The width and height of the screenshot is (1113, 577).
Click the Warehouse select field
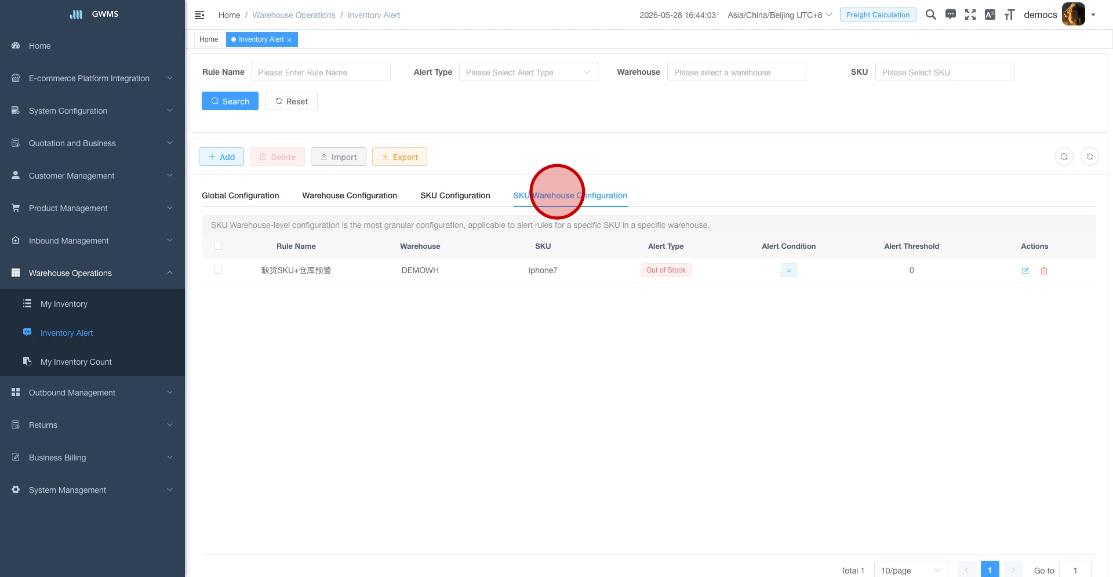coord(736,72)
